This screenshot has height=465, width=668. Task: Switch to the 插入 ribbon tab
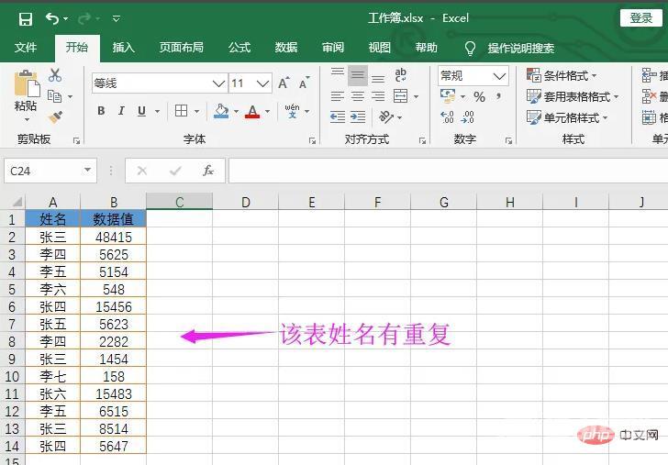tap(123, 48)
